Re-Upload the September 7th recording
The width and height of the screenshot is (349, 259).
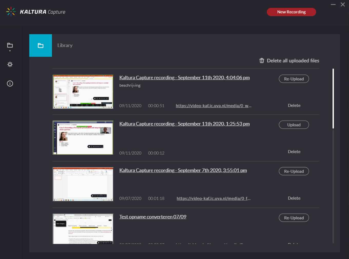(294, 171)
